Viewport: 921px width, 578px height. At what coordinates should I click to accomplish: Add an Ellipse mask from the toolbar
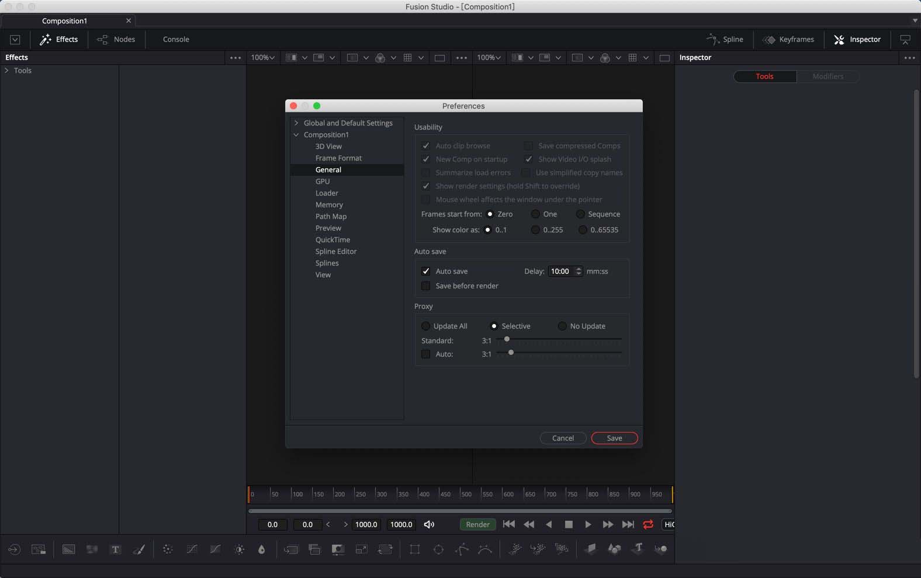click(438, 549)
